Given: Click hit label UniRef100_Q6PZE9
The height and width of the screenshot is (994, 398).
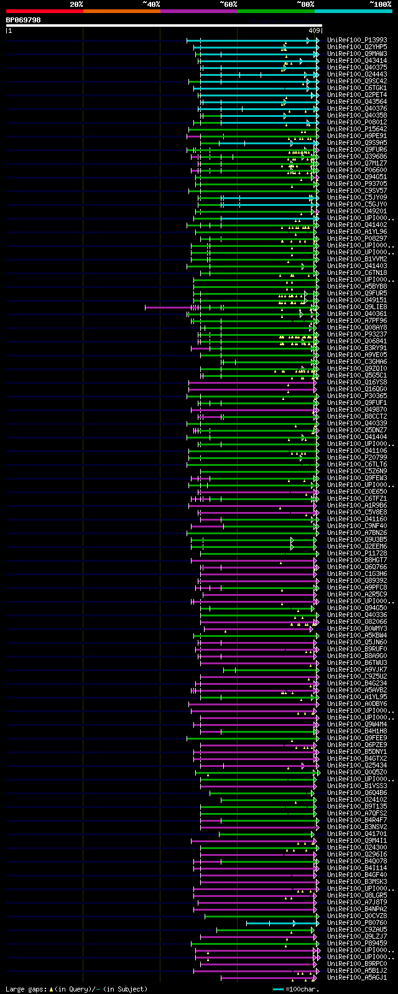Looking at the screenshot, I should [357, 745].
